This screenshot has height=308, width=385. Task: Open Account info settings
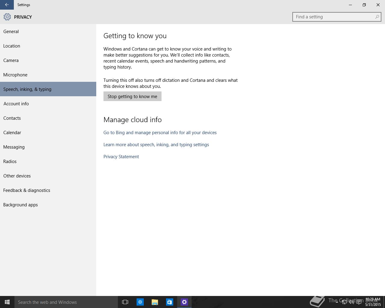click(x=48, y=103)
